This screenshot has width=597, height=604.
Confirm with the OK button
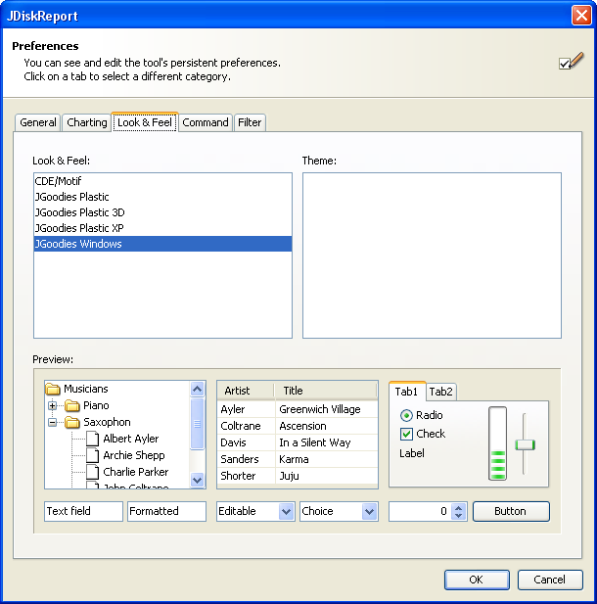[477, 580]
